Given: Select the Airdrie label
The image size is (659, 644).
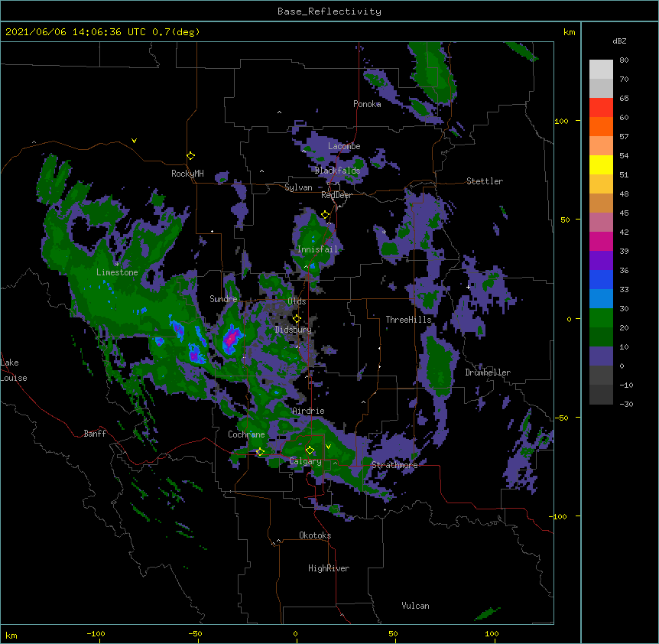Looking at the screenshot, I should tap(308, 411).
